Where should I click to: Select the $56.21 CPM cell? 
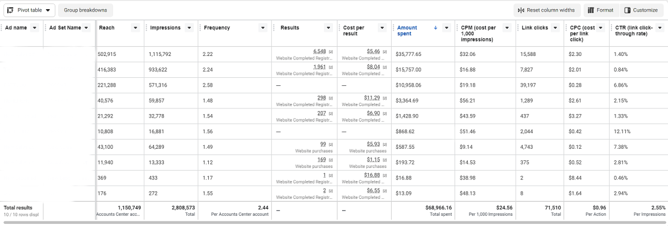coord(485,101)
